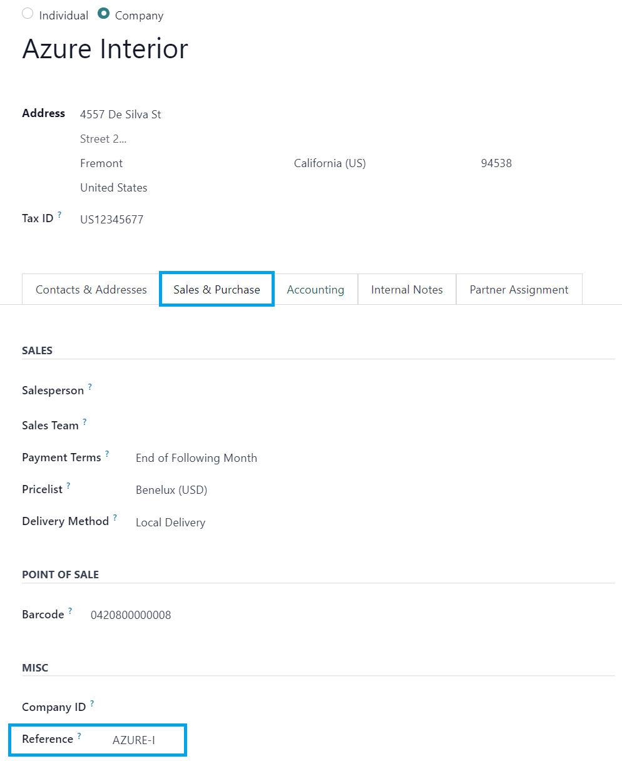Open the Internal Notes tab
The height and width of the screenshot is (761, 622).
pos(407,290)
